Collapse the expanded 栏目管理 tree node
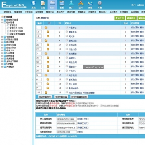 pyautogui.click(x=2, y=22)
